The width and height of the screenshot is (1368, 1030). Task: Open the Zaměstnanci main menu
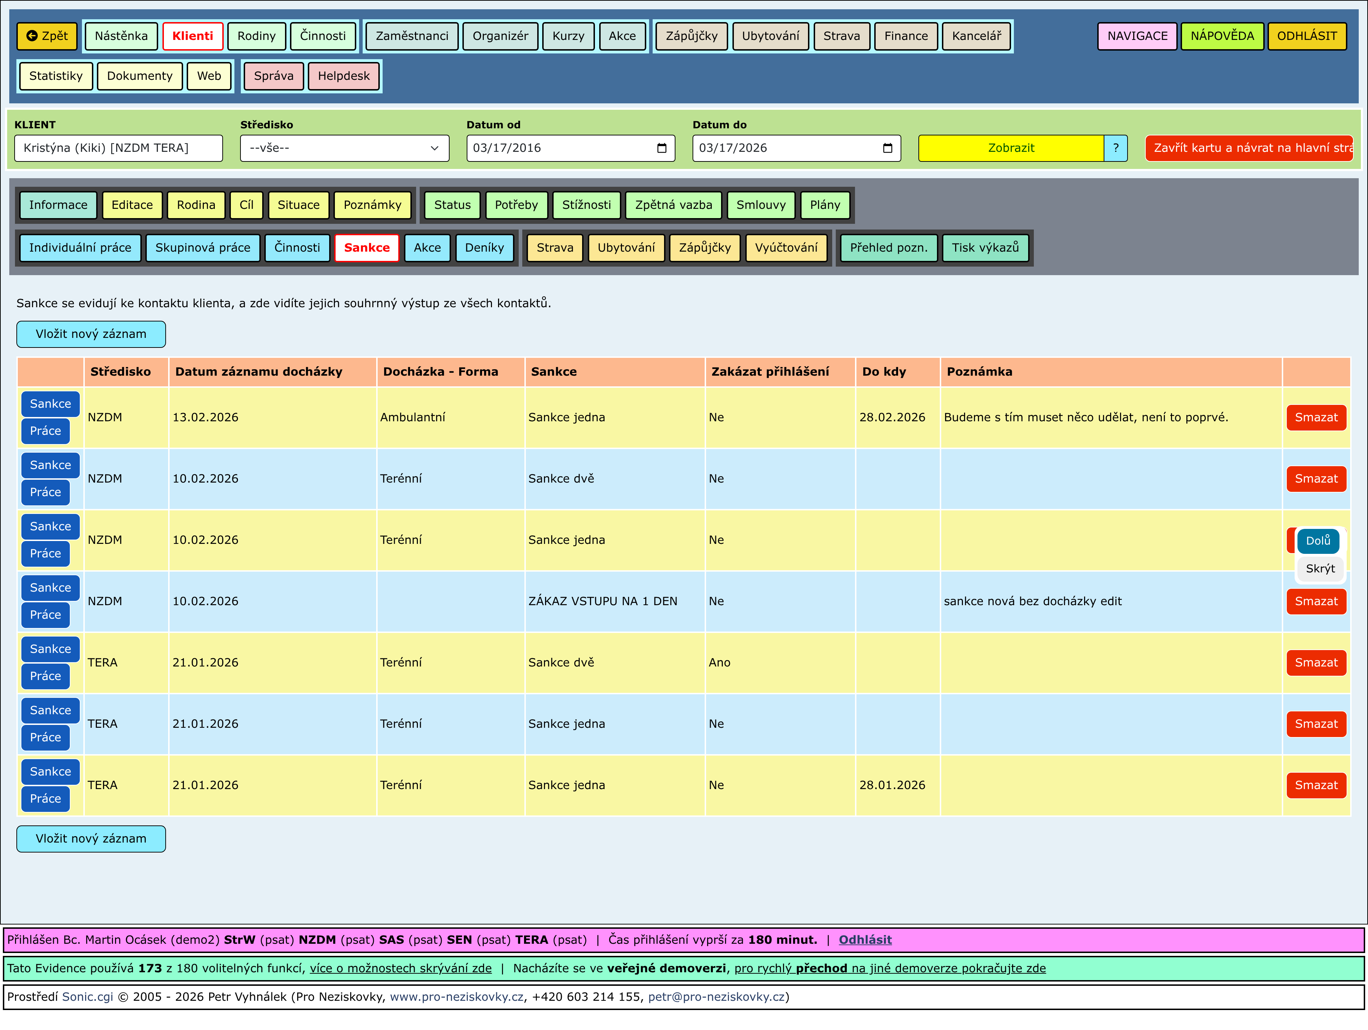click(x=411, y=36)
